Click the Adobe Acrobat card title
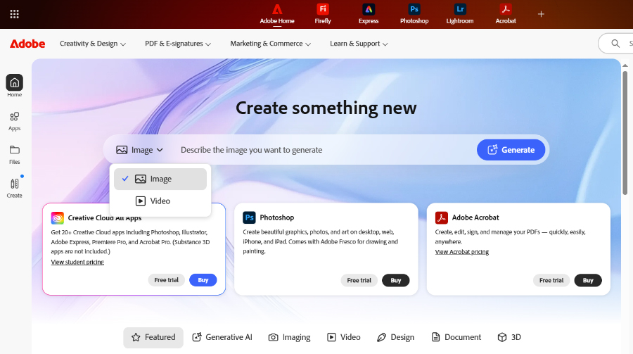The width and height of the screenshot is (633, 354). (475, 217)
